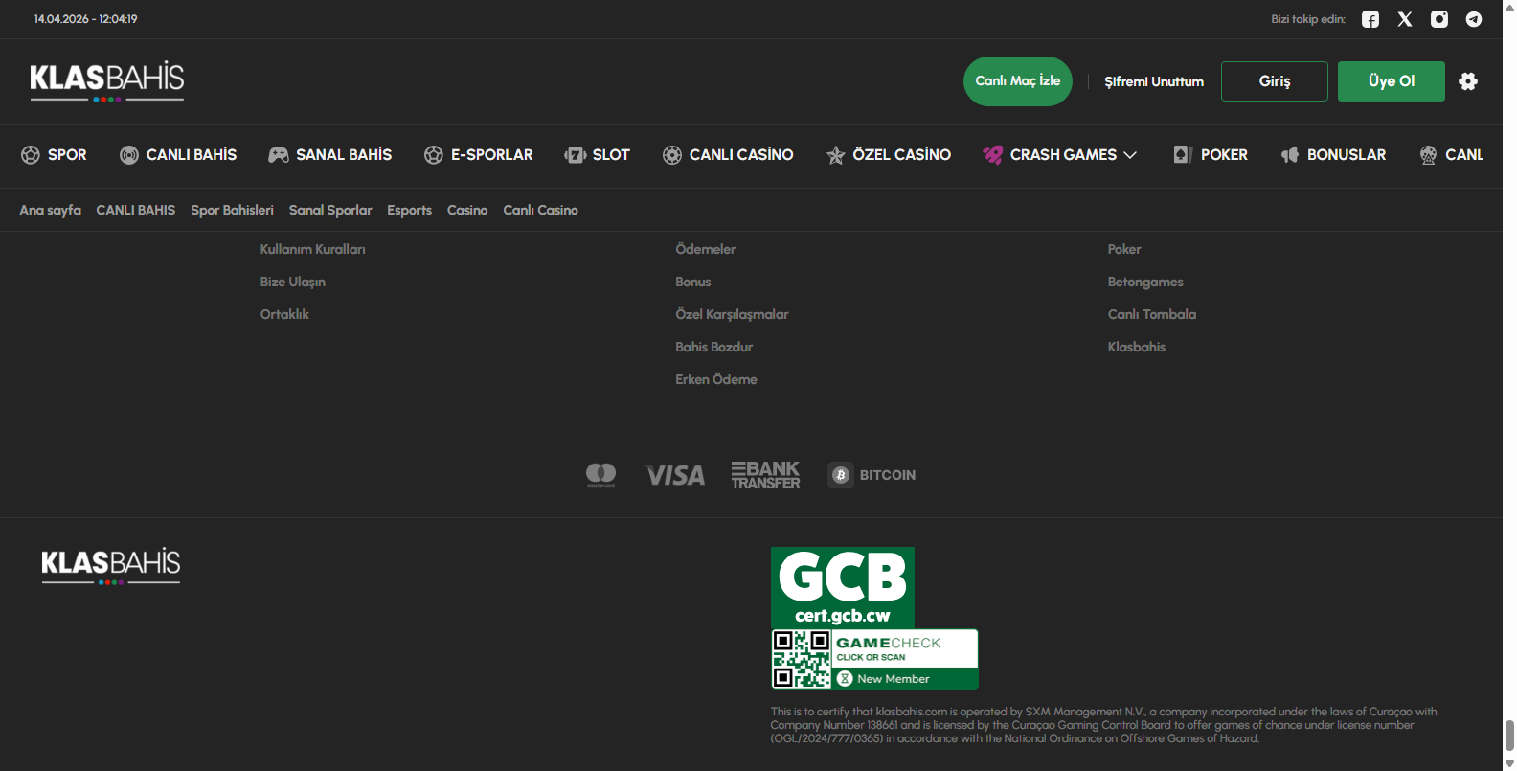Click the Bitcoin payment icon
Image resolution: width=1517 pixels, height=771 pixels.
click(x=872, y=475)
